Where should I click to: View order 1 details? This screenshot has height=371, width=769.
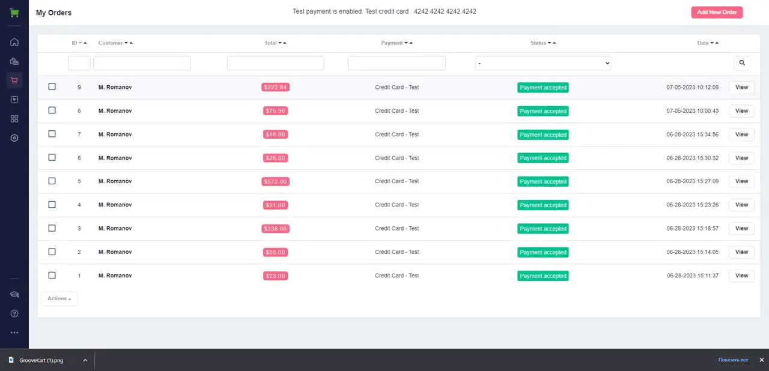(741, 276)
